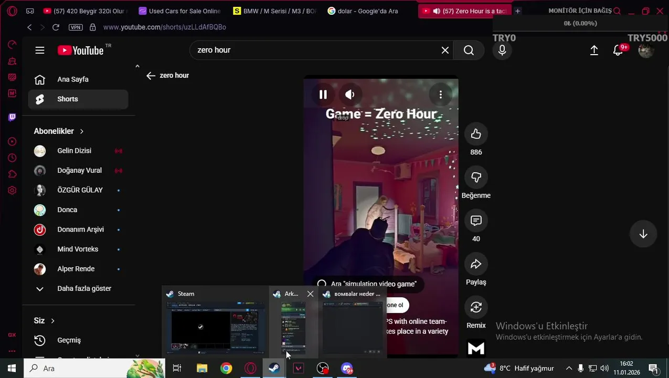The image size is (669, 378).
Task: Open the YouTube upload arrow button
Action: [x=594, y=50]
